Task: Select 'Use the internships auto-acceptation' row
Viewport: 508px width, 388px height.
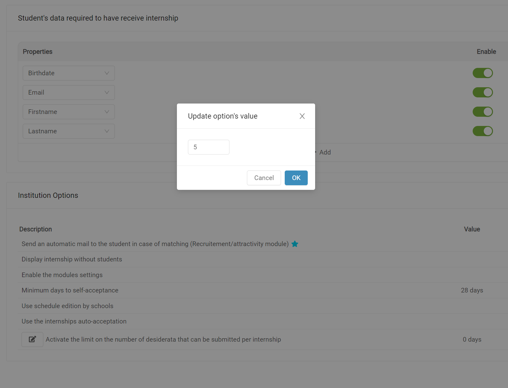Action: 263,321
